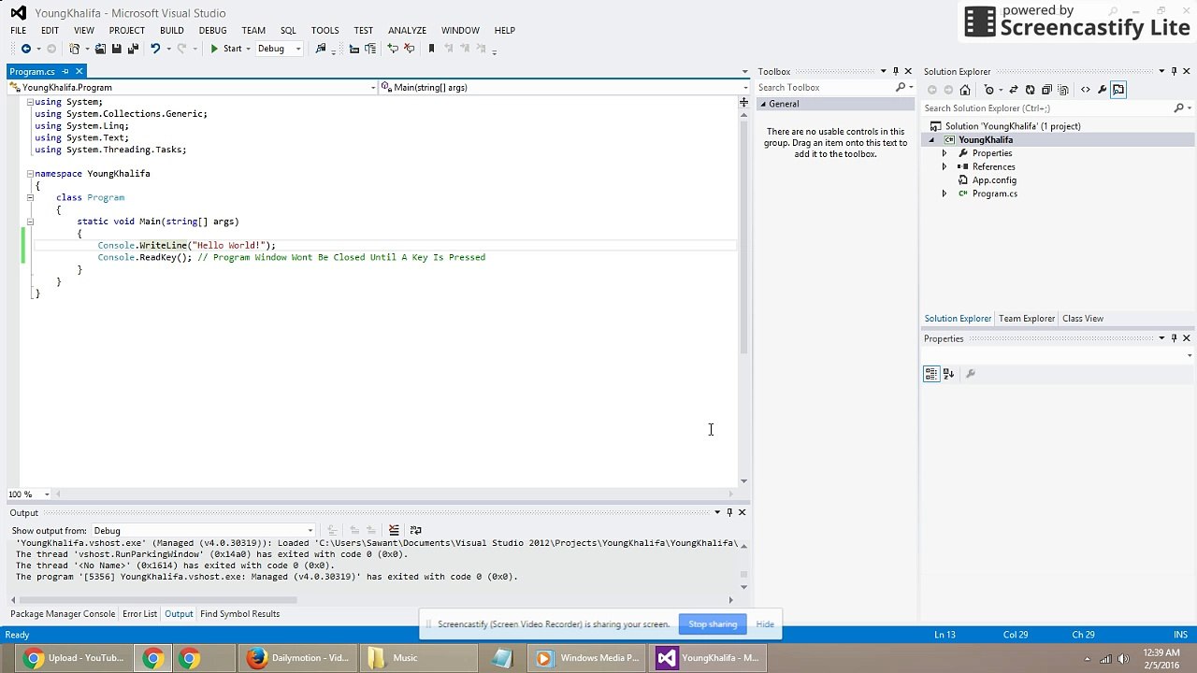Toggle Categorized view in Properties panel

coord(931,374)
